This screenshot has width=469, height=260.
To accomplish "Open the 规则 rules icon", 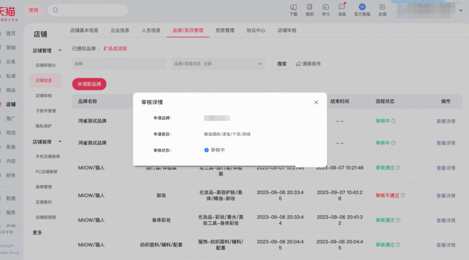I will click(x=310, y=7).
